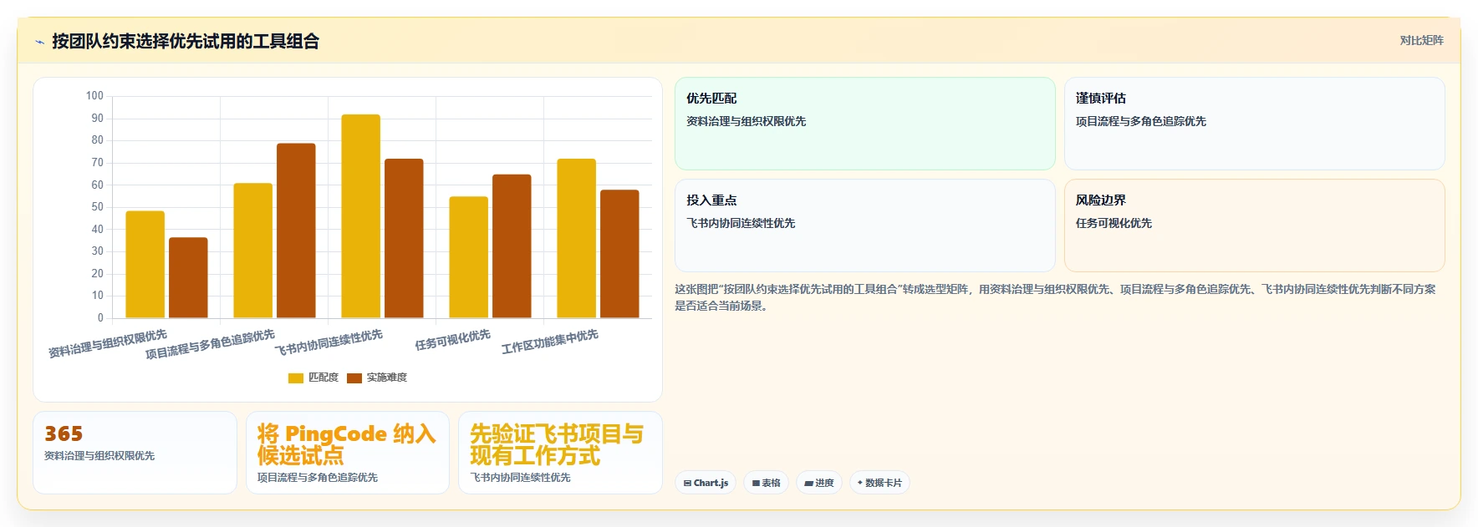Click the 进度 tag

(819, 483)
